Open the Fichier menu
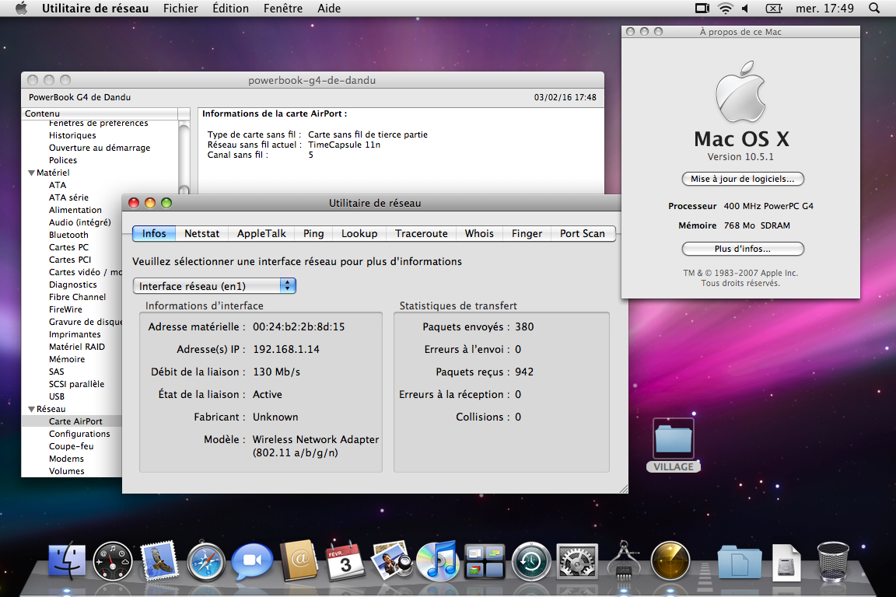The width and height of the screenshot is (896, 597). pyautogui.click(x=180, y=9)
